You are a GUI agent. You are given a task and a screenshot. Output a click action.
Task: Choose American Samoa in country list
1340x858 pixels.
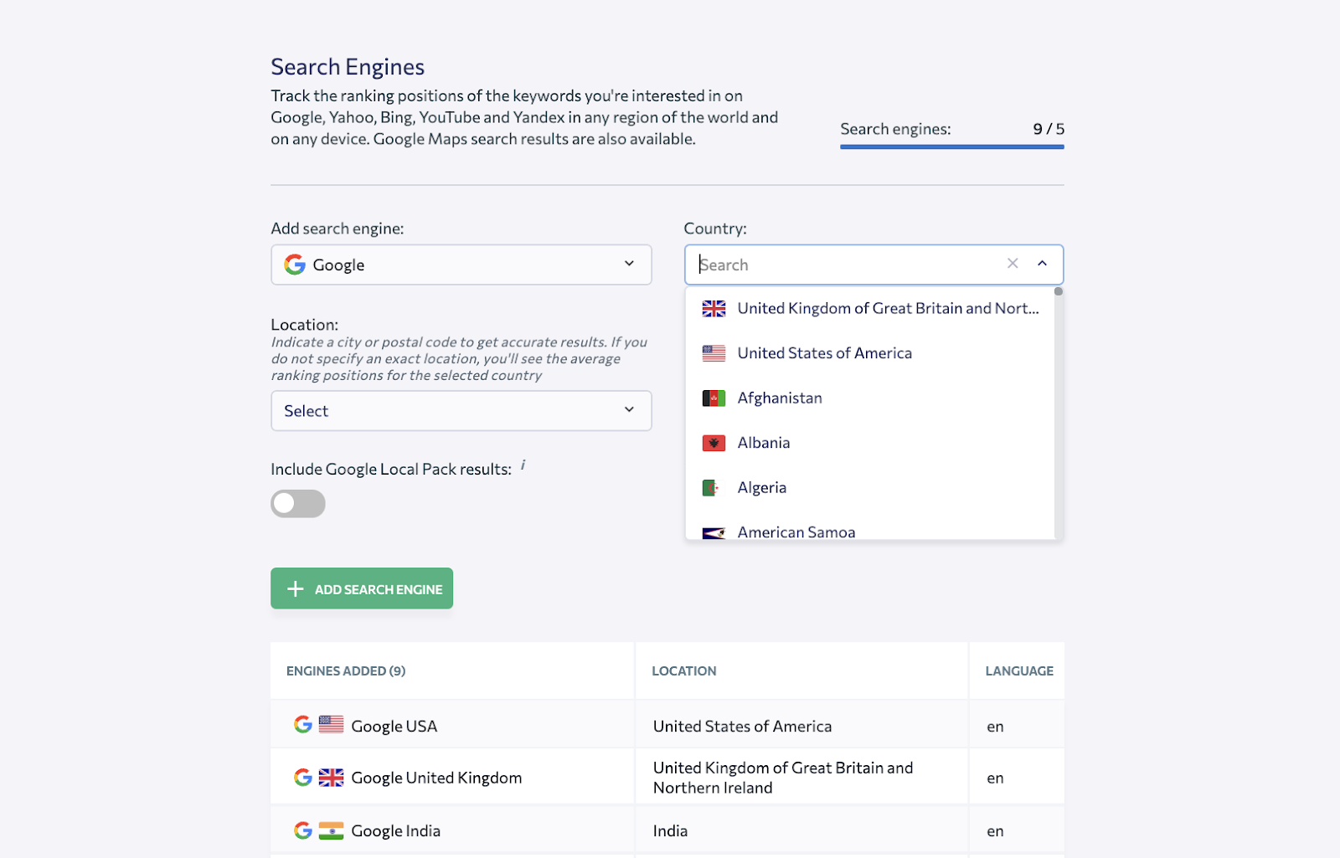point(796,532)
